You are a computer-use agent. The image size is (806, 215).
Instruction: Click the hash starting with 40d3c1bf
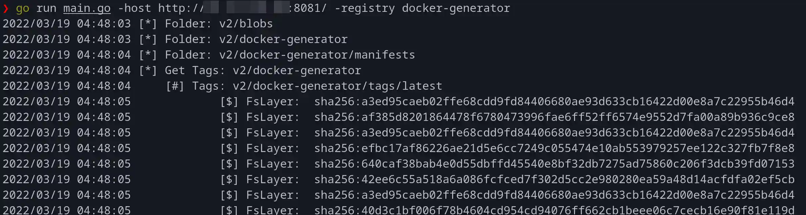click(x=554, y=210)
